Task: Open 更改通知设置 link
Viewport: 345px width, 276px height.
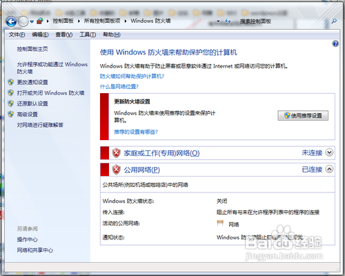Action: tap(32, 82)
